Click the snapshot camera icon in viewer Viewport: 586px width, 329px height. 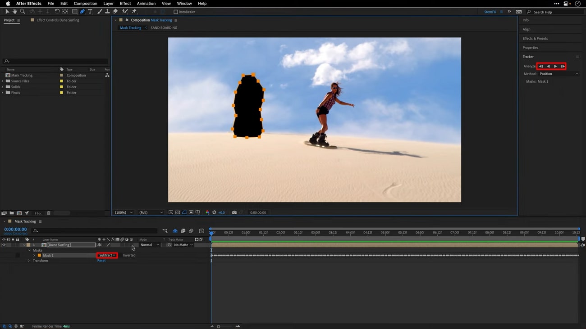[x=234, y=212]
